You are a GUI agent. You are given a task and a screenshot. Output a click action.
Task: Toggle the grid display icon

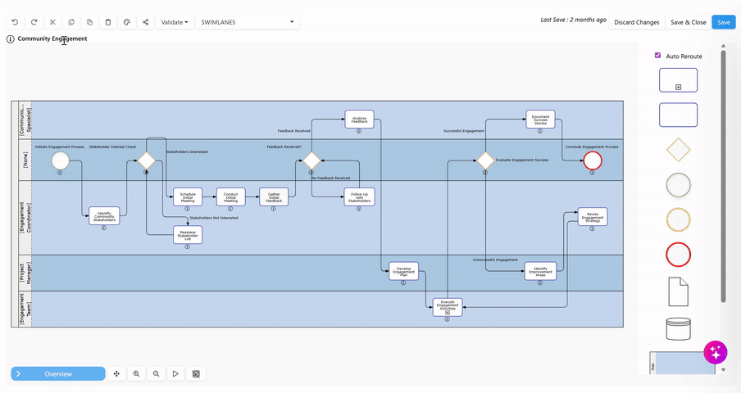coord(196,373)
